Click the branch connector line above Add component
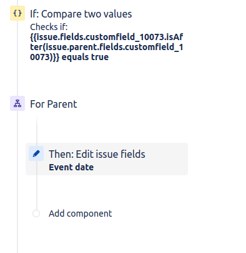Screen dimensions: 246x253 (37, 192)
